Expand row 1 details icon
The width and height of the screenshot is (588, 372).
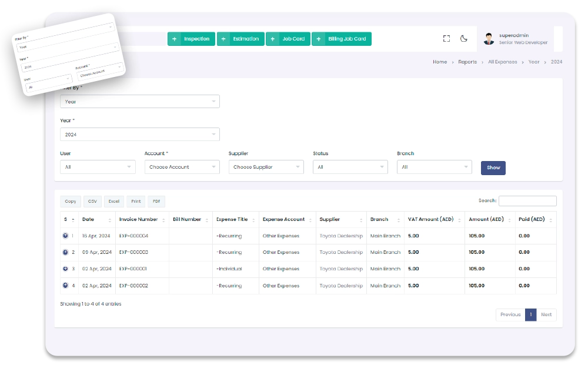click(65, 236)
